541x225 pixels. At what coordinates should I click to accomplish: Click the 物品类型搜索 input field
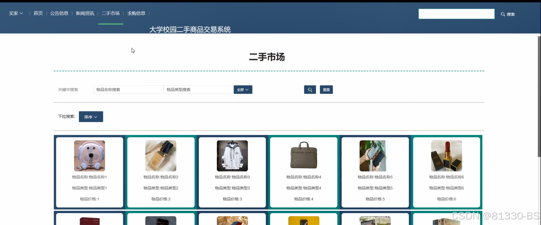pos(199,90)
